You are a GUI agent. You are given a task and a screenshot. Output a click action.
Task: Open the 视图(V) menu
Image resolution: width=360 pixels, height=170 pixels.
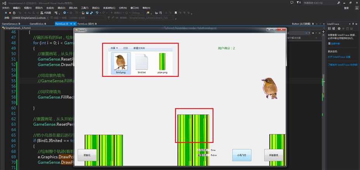[28, 8]
